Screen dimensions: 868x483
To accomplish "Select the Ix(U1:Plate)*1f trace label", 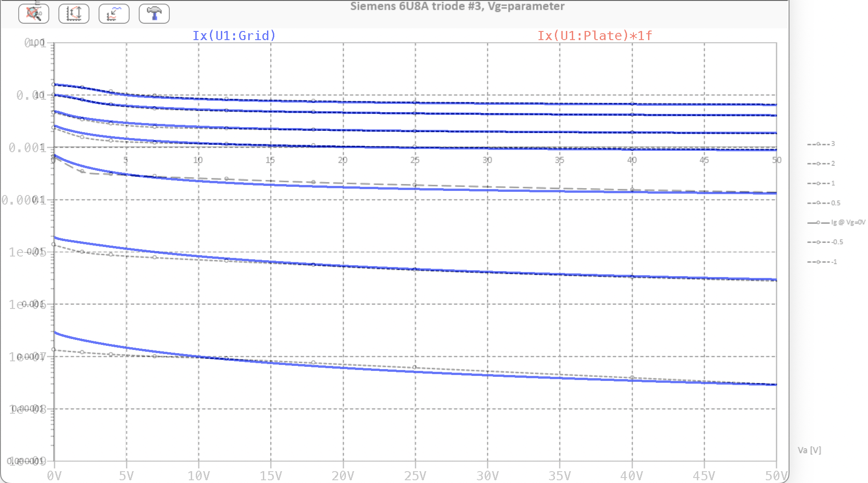I will click(x=595, y=36).
